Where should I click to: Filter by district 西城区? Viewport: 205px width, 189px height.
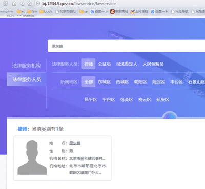tap(122, 82)
